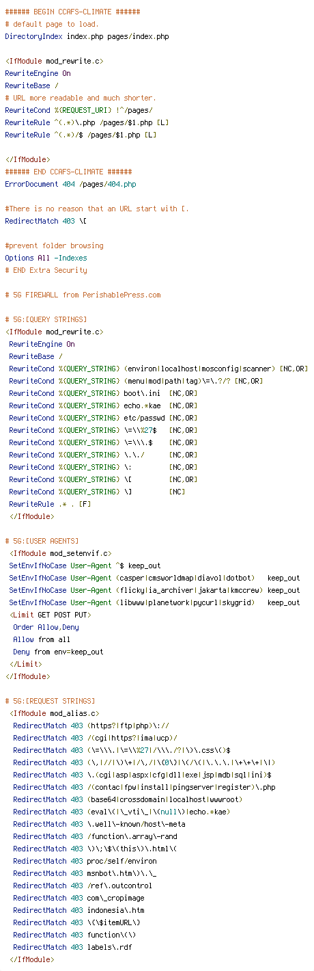The image size is (314, 971).
Task: Click the rule 'RewriteRule ^(.*)\.php /pages/$1.php [L]'
Action: tap(87, 122)
